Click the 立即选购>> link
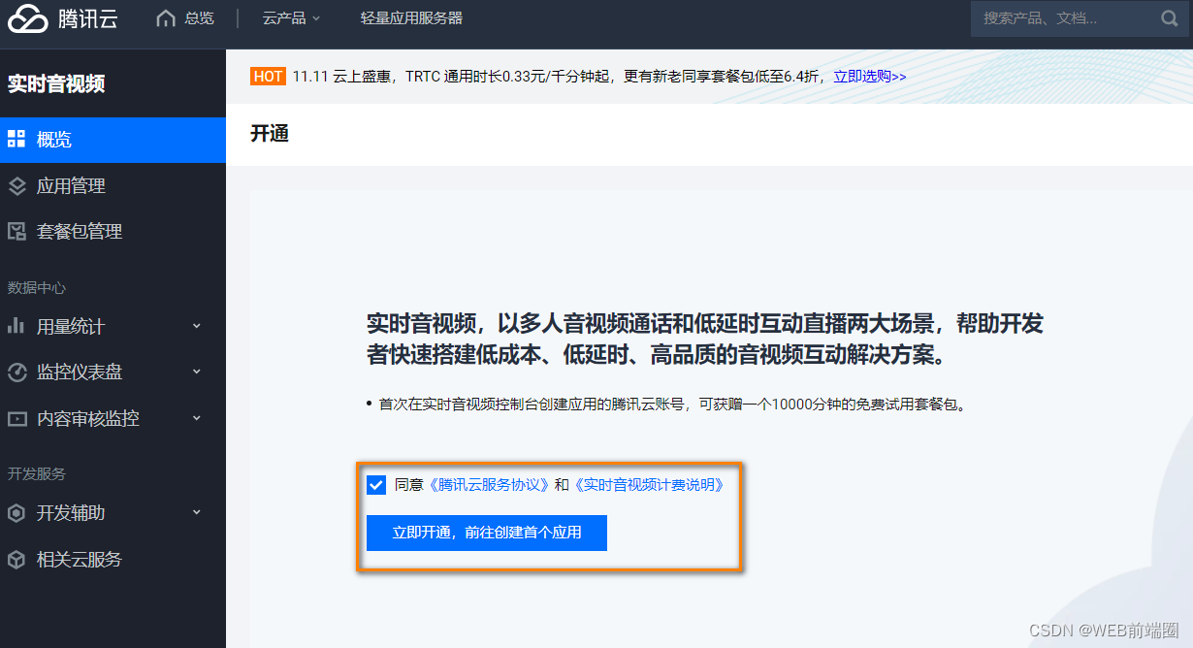1193x648 pixels. pyautogui.click(x=870, y=76)
